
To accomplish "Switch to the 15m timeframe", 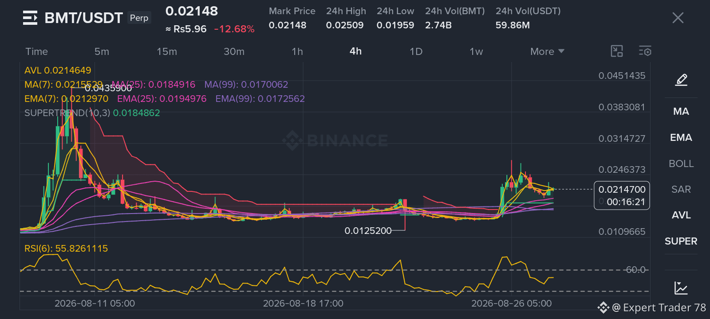I will tap(167, 51).
